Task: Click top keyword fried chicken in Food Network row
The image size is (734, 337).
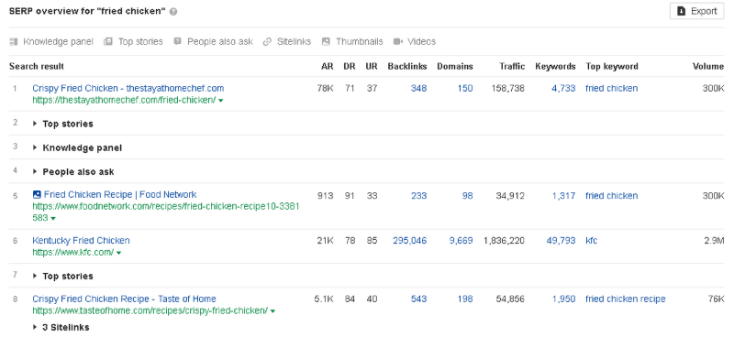Action: pyautogui.click(x=611, y=196)
